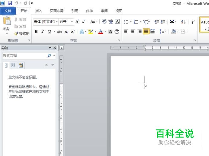Open the multilevel list dropdown
The height and width of the screenshot is (156, 209).
(149, 22)
